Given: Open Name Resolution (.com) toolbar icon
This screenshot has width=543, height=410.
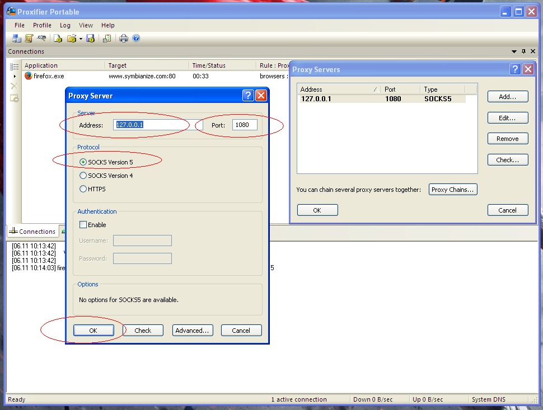Looking at the screenshot, I should click(x=41, y=38).
